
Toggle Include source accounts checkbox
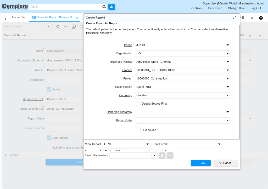[x=49, y=147]
